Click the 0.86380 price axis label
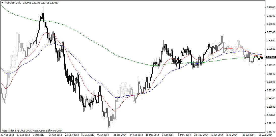The width and height of the screenshot is (276, 137). pyautogui.click(x=270, y=132)
